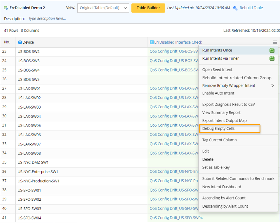Click the ErrDisabled Interface Check column icon

[x=151, y=42]
